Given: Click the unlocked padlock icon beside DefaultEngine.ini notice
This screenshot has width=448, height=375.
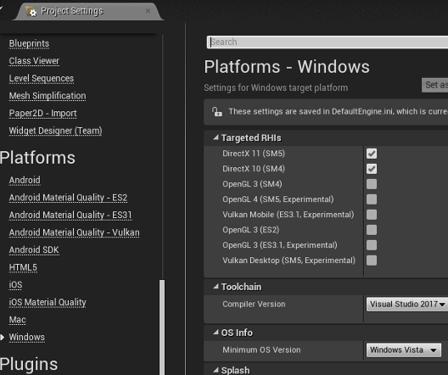Looking at the screenshot, I should 217,112.
